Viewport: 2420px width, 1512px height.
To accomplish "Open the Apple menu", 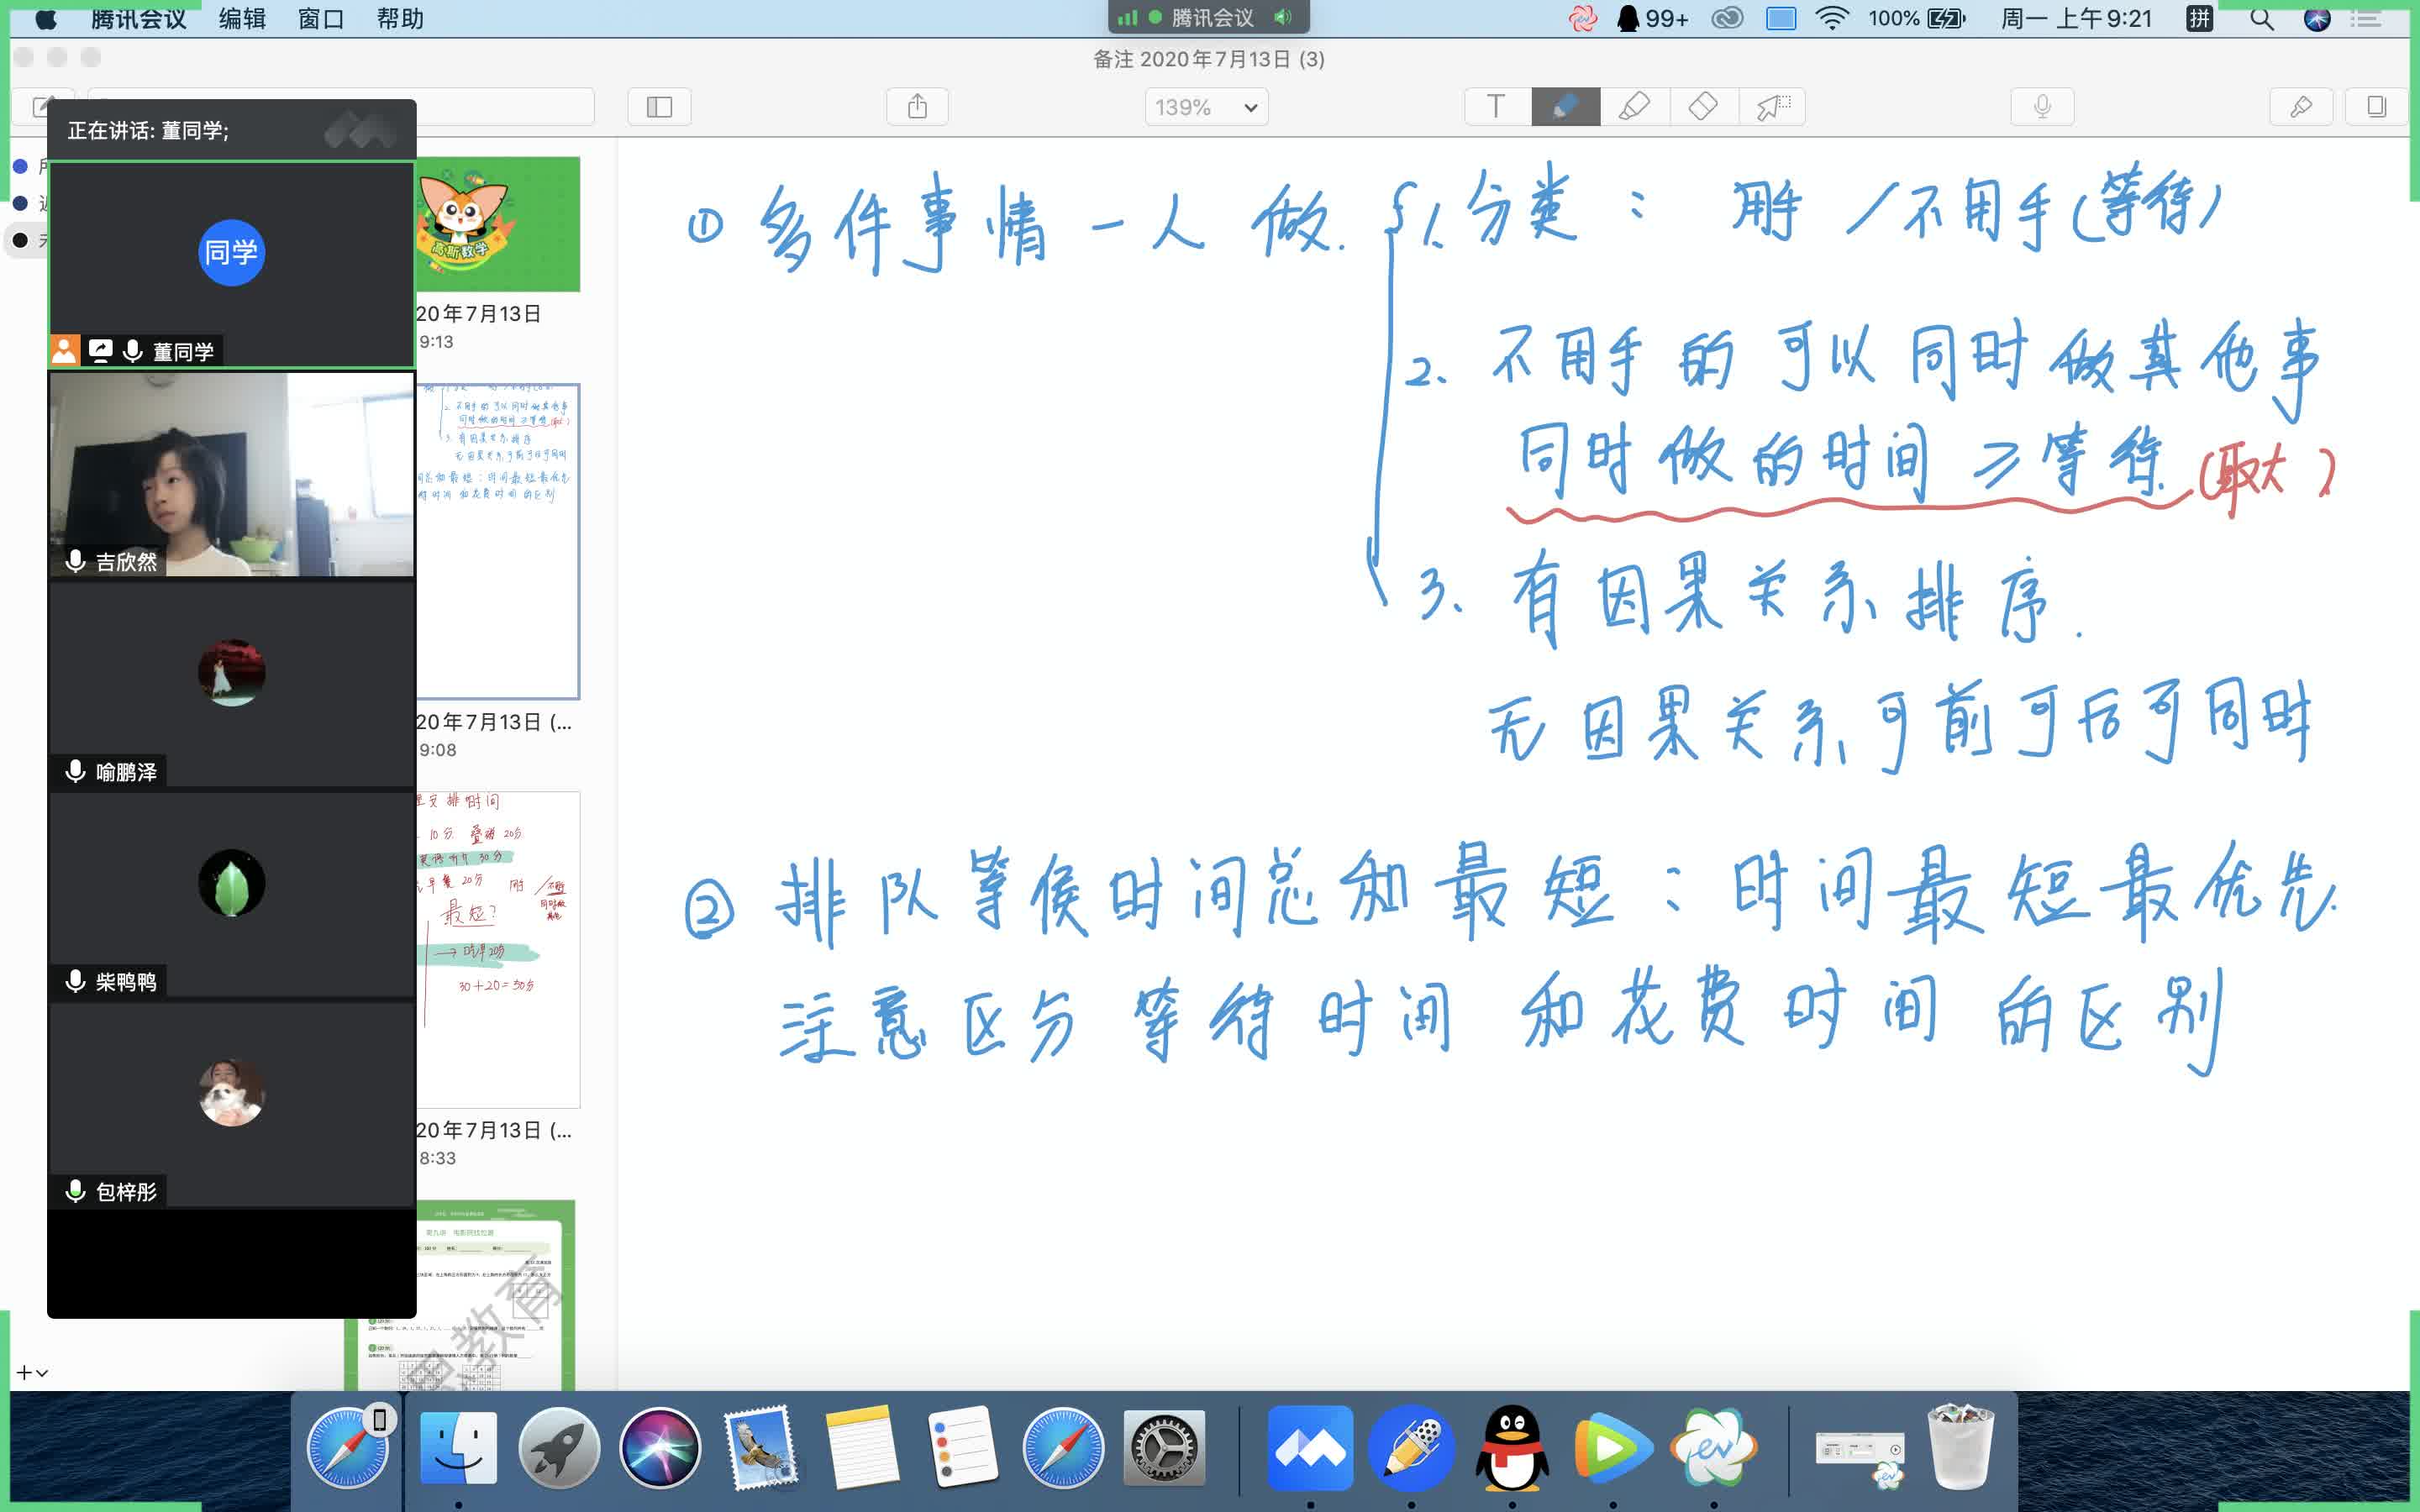I will 46,19.
